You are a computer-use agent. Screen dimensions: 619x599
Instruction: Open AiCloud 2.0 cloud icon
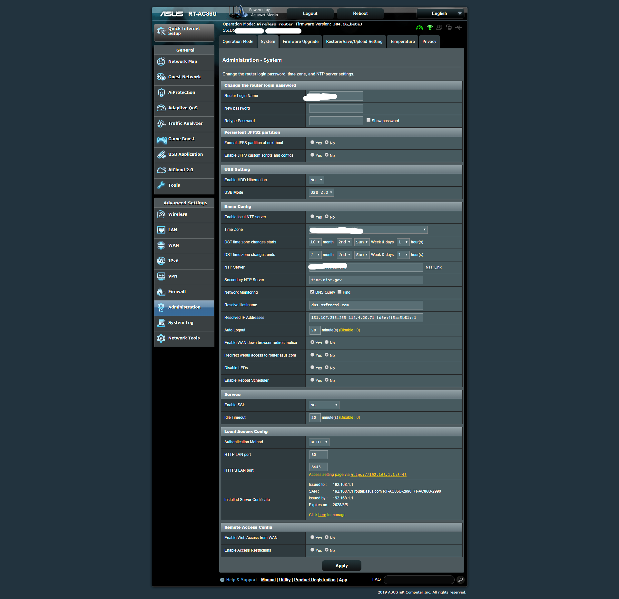pos(161,170)
